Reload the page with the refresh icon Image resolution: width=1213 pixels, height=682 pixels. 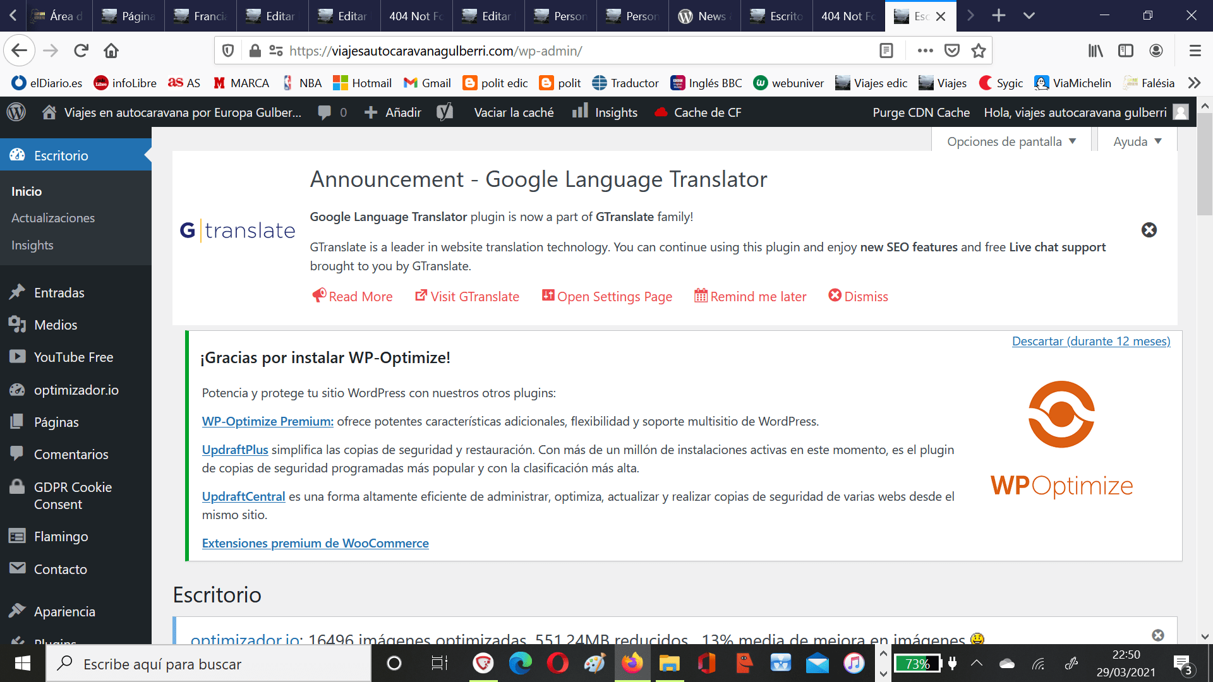point(81,51)
